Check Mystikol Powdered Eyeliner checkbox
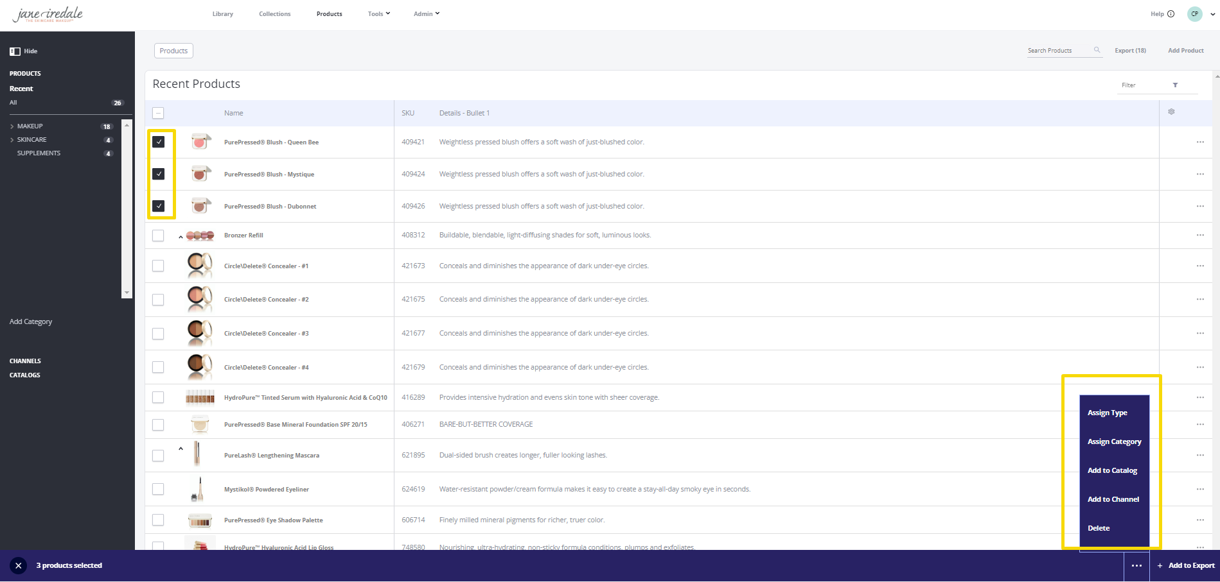 158,489
